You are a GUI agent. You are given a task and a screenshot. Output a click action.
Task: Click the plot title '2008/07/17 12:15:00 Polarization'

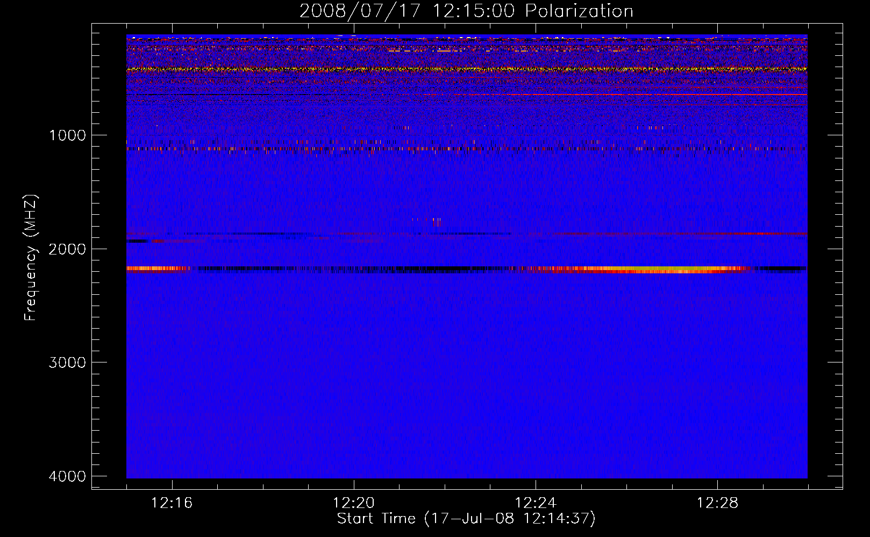[x=466, y=11]
